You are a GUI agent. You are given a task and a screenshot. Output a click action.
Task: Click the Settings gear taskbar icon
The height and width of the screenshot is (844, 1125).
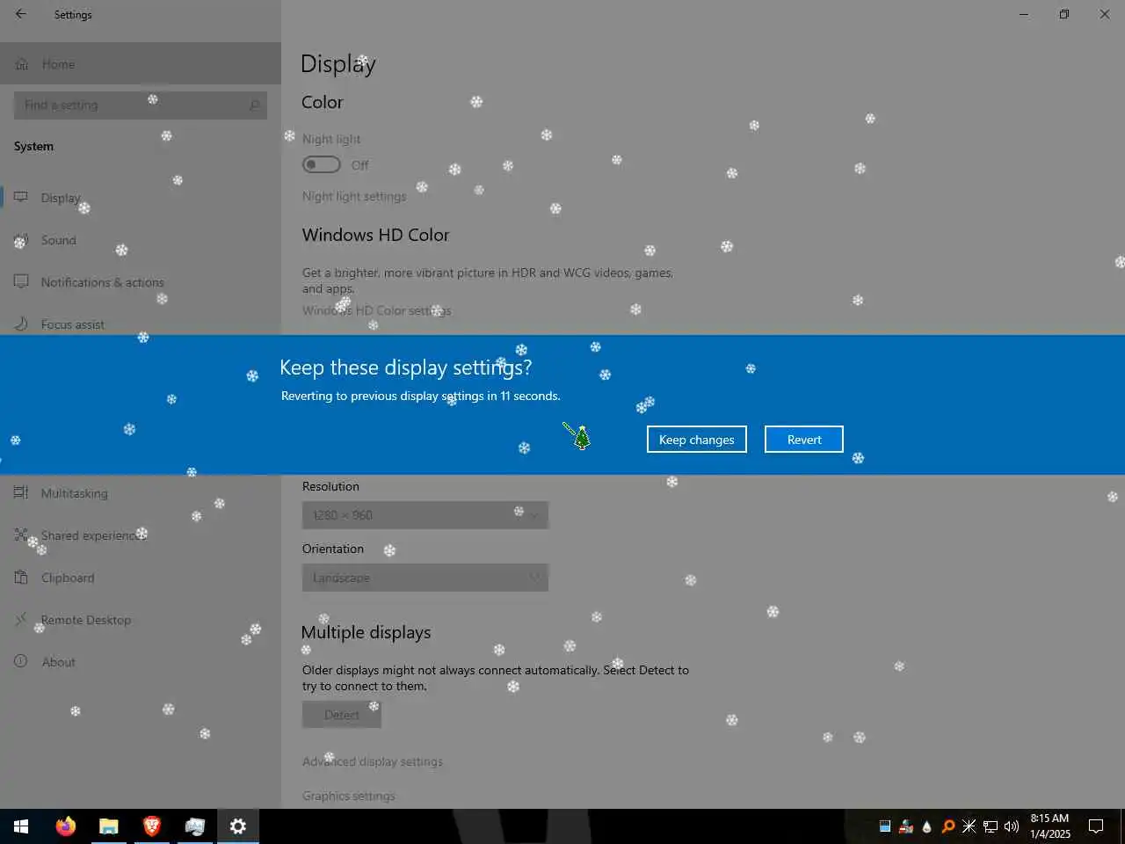pyautogui.click(x=238, y=826)
